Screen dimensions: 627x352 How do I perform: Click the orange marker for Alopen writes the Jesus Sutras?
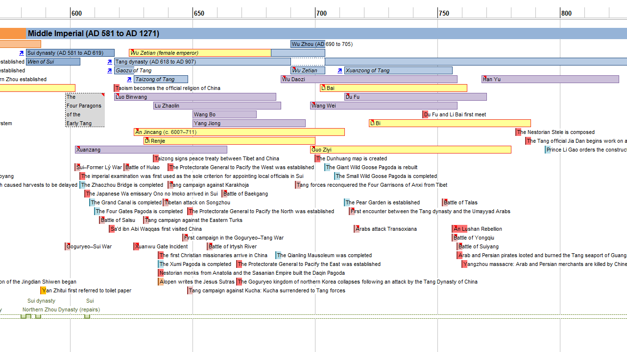pyautogui.click(x=161, y=282)
